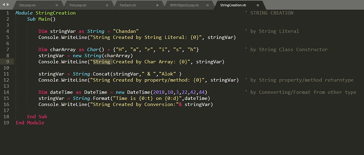
Task: Switch to the DoLoop.vb tab
Action: pos(28,5)
